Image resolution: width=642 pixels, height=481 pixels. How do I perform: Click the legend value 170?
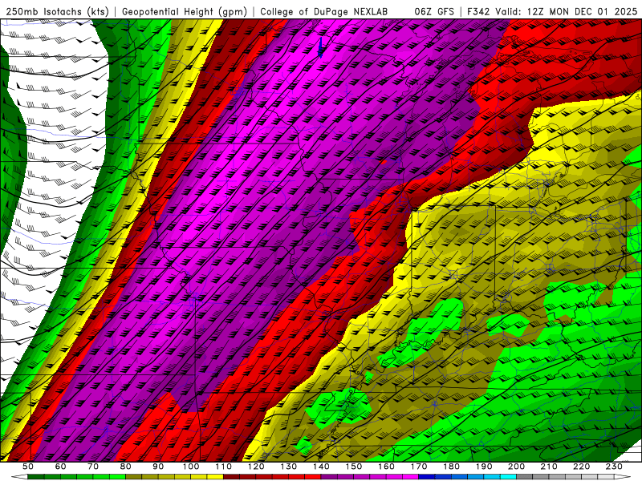pos(418,467)
